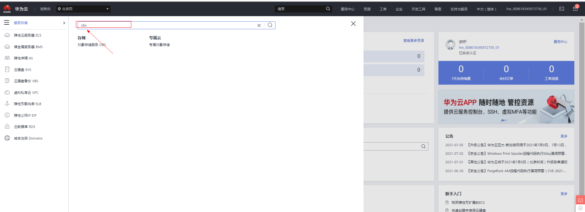Click the VPC virtual private cloud icon
Image resolution: width=585 pixels, height=212 pixels.
(x=7, y=92)
